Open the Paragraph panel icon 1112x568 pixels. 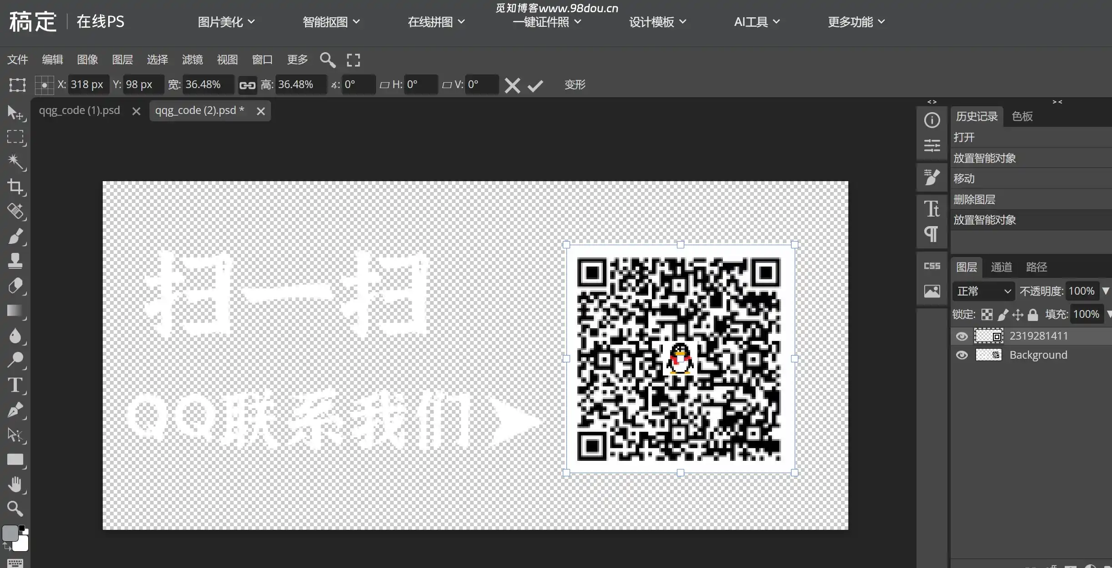click(932, 234)
